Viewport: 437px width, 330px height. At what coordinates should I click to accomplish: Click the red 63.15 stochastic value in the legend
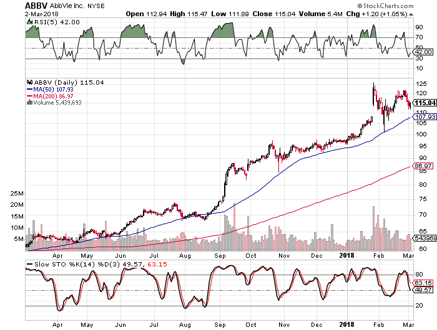[x=157, y=264]
